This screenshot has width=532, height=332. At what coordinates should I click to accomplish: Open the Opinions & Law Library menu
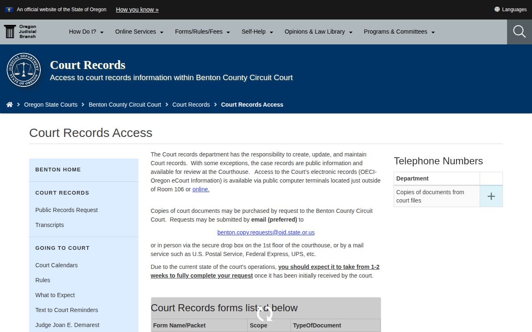coord(318,32)
